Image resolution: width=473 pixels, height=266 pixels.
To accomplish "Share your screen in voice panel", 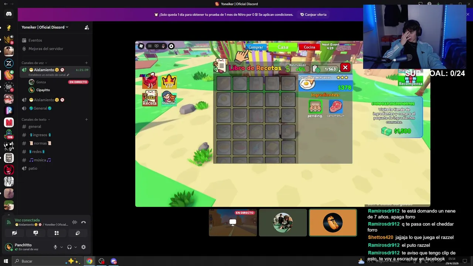I will tap(35, 233).
